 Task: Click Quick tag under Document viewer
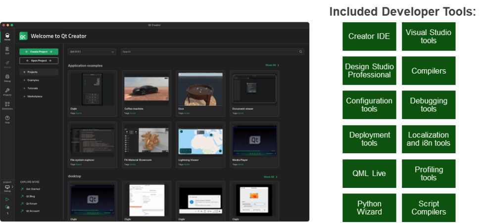(x=241, y=113)
